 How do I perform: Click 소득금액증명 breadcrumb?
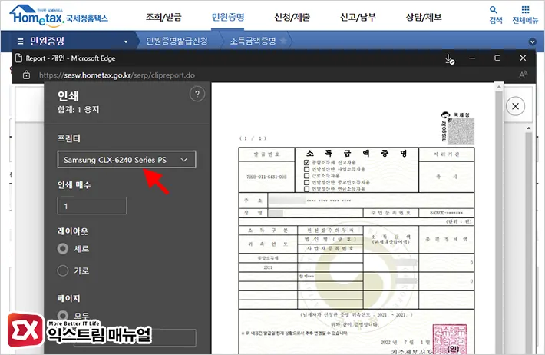click(253, 41)
